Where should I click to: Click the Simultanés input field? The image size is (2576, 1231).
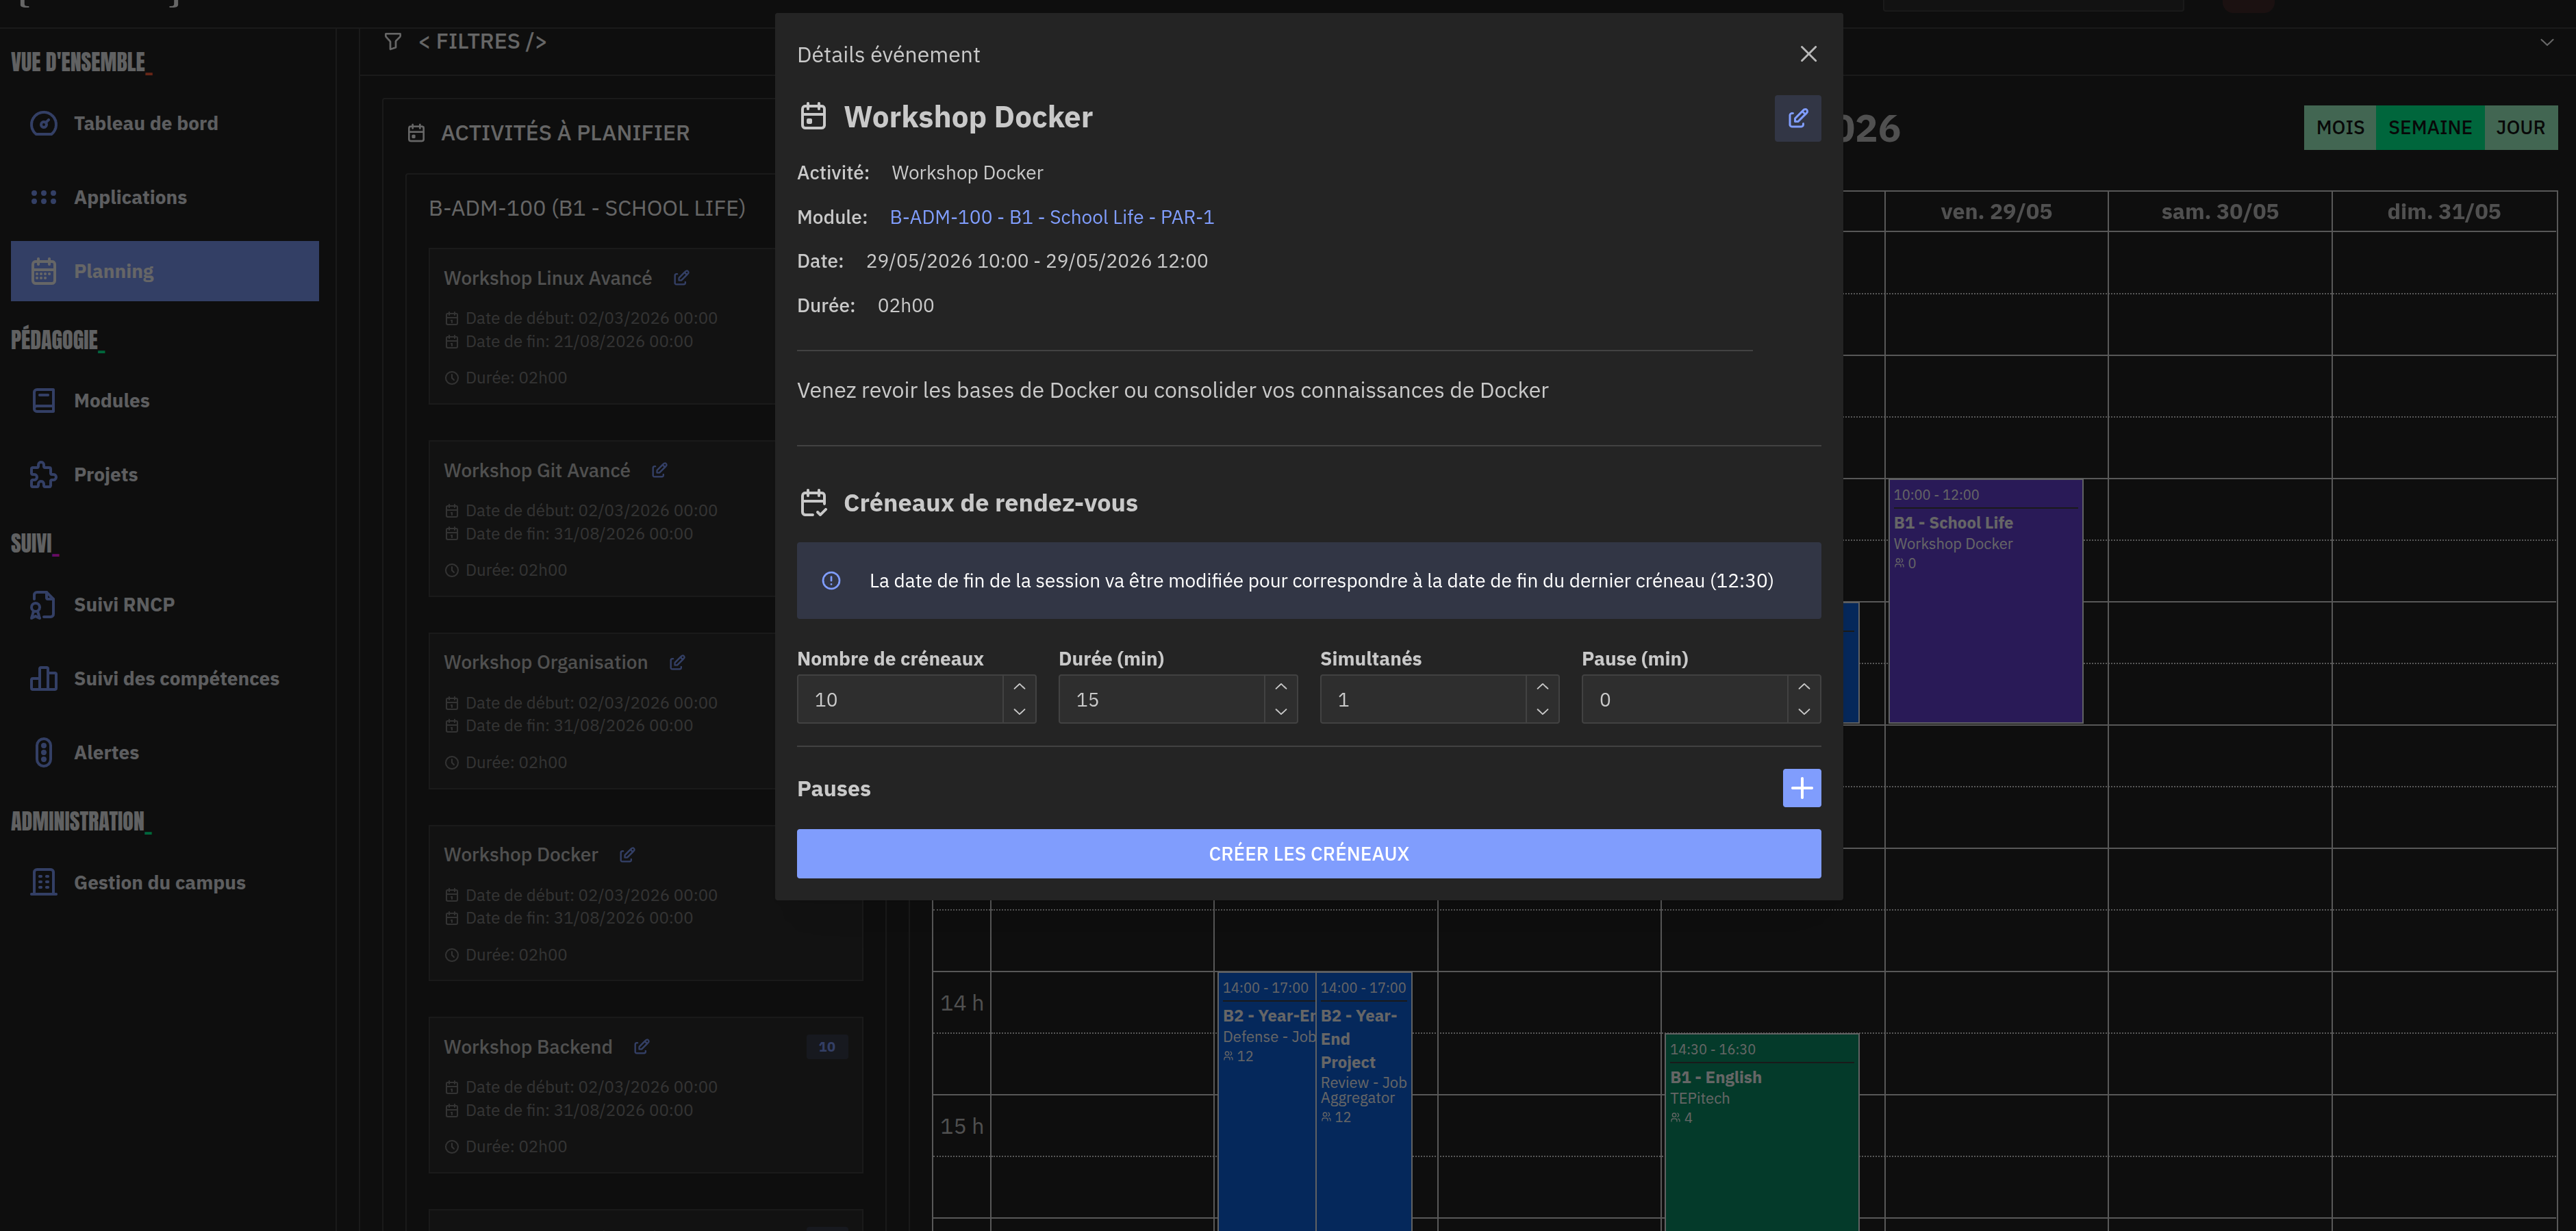pyautogui.click(x=1423, y=699)
